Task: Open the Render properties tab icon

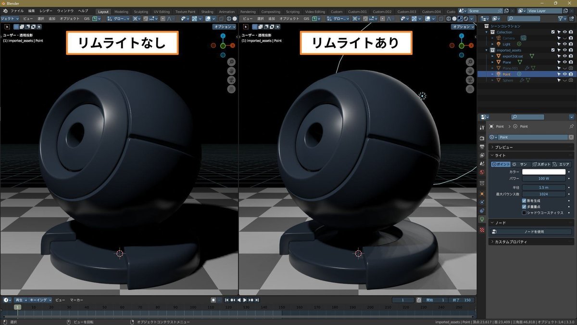Action: coord(482,137)
